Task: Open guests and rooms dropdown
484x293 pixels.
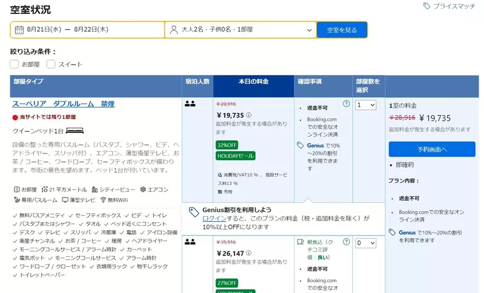Action: (x=241, y=30)
